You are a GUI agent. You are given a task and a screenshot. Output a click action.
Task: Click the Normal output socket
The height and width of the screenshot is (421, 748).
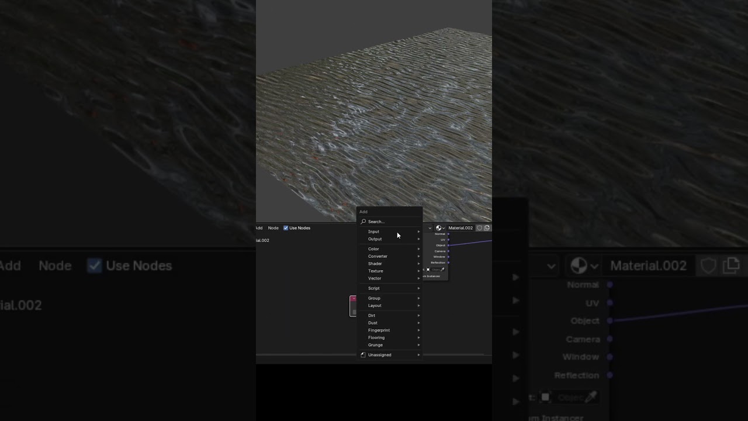point(448,234)
